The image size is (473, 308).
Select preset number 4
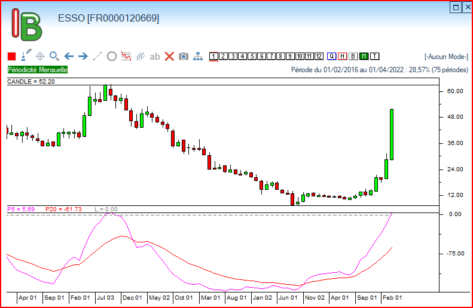click(x=242, y=56)
